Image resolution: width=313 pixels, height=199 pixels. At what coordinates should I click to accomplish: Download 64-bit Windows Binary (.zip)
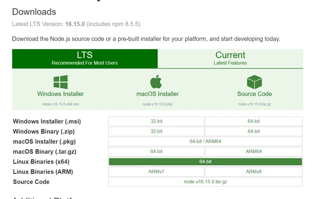pos(254,132)
